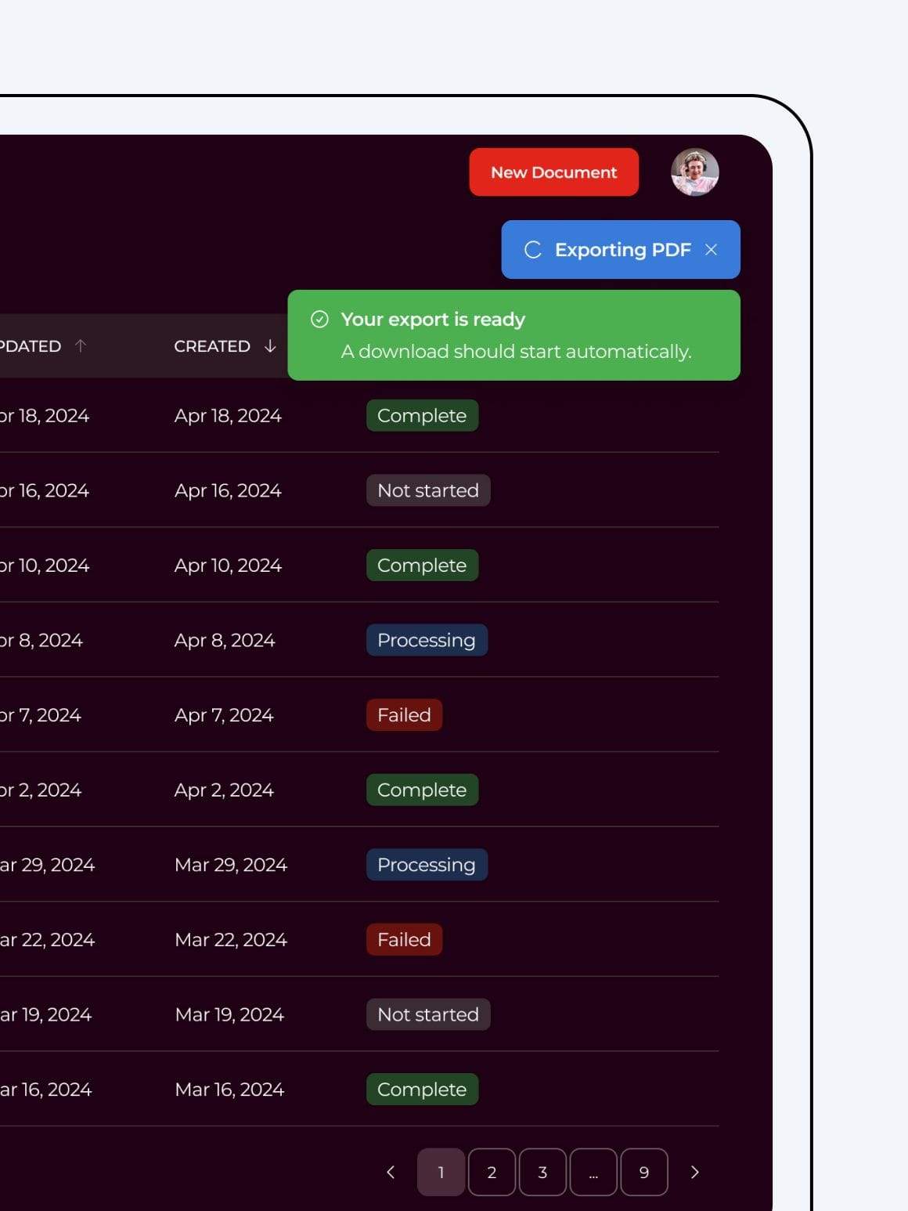908x1211 pixels.
Task: Click Failed badge on Apr 7 row
Action: (x=404, y=715)
